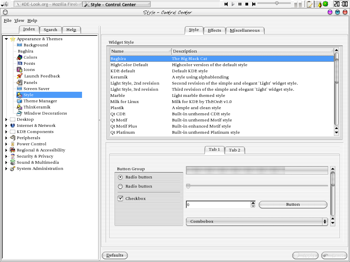Click the Defaults button
This screenshot has width=350, height=262.
[x=115, y=255]
